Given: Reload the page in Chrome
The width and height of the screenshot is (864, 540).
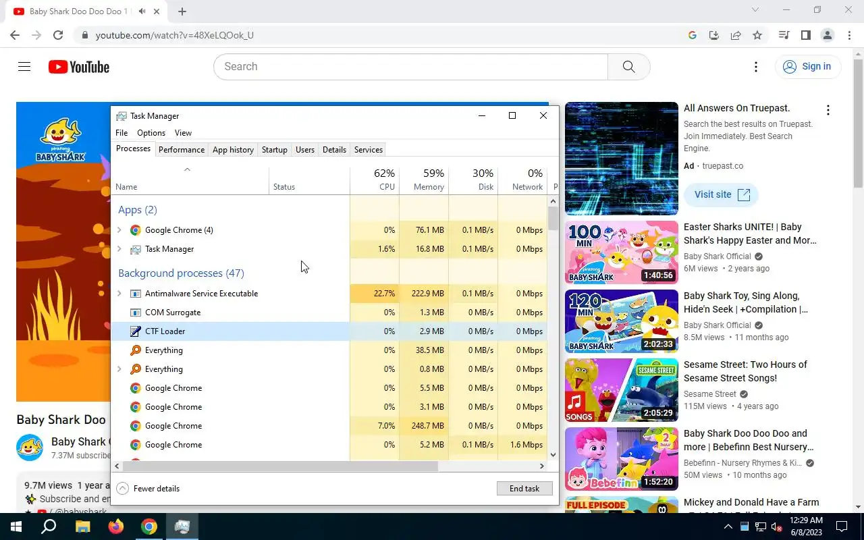Looking at the screenshot, I should [x=58, y=35].
